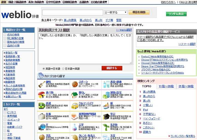Click the briefcase icon for 仕事
The width and height of the screenshot is (197, 140).
[x=42, y=116]
